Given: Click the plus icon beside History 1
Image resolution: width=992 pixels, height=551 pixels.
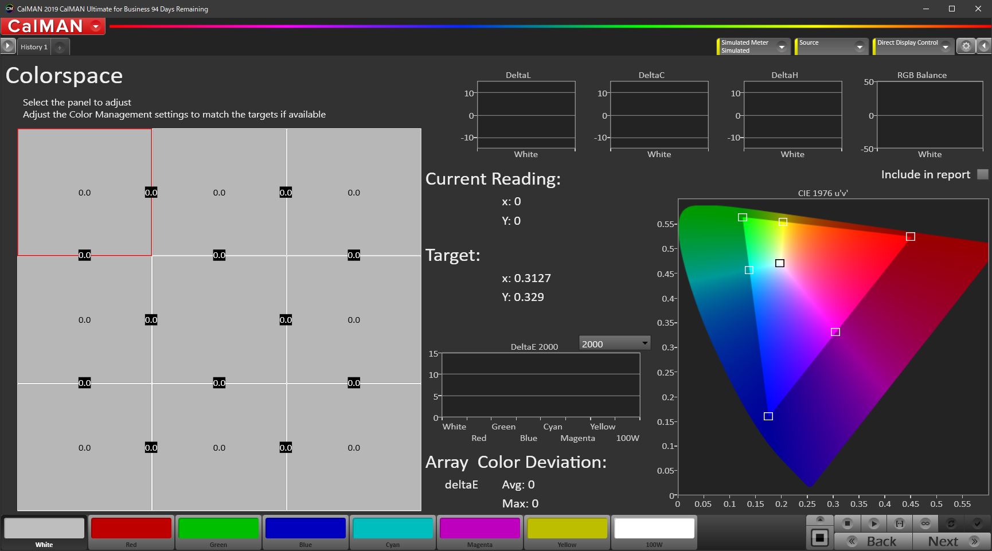Looking at the screenshot, I should [60, 48].
